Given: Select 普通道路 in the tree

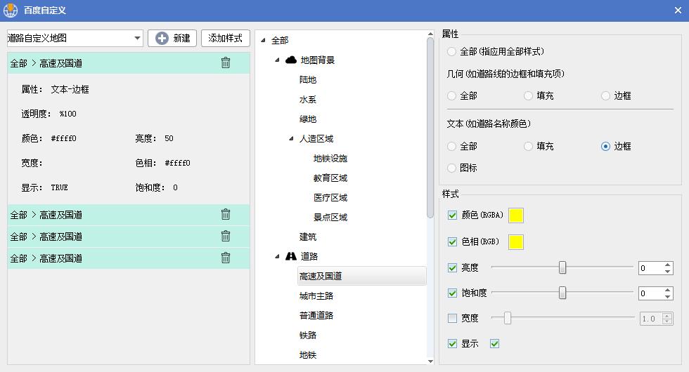Looking at the screenshot, I should pyautogui.click(x=316, y=315).
